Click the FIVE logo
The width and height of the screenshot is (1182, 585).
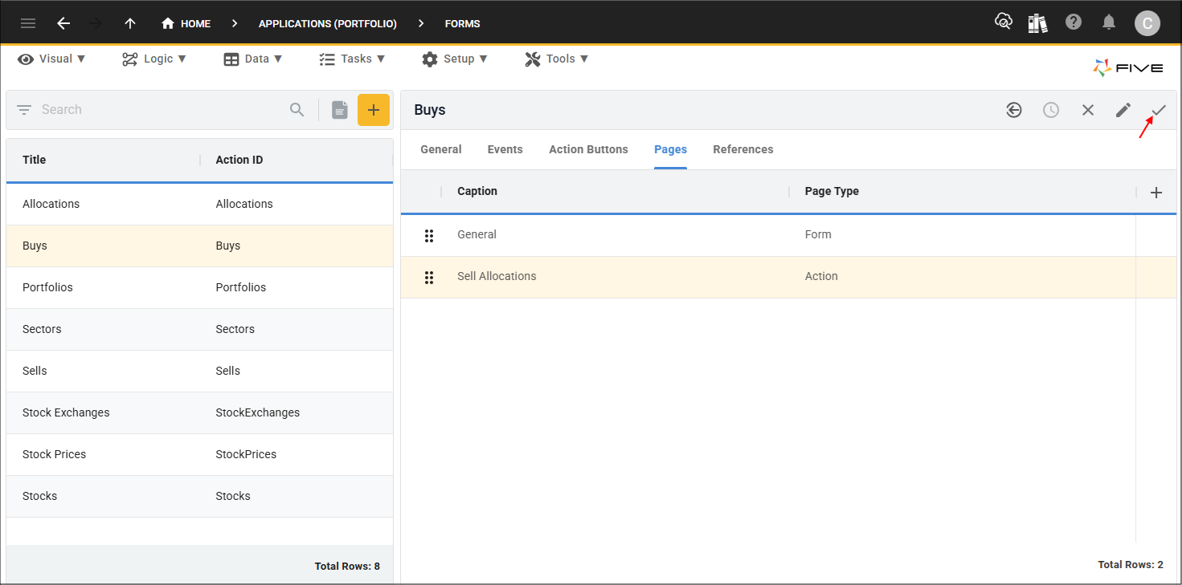(1128, 68)
